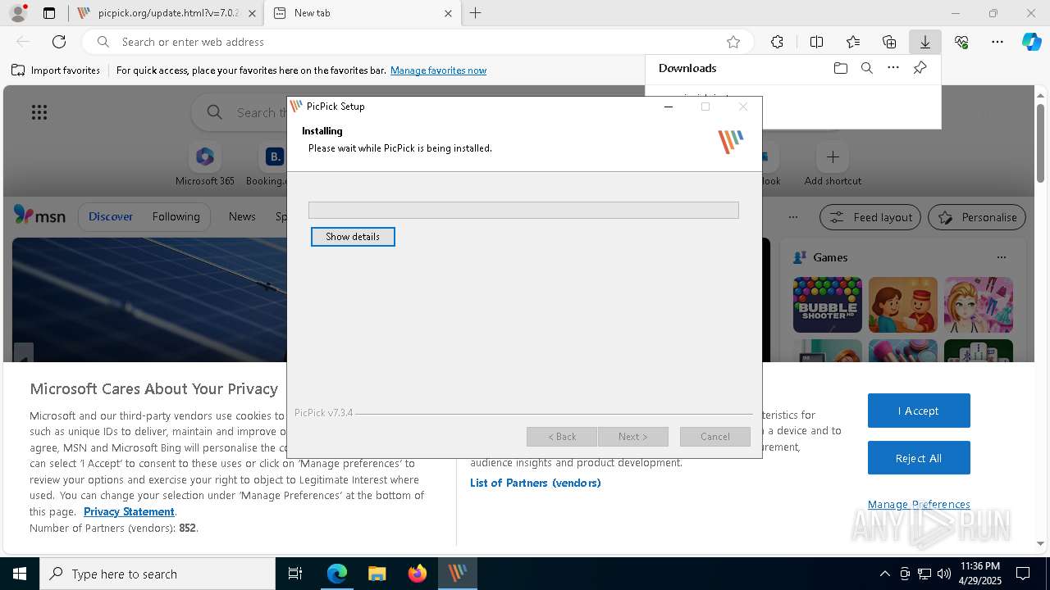Open the Favorites list icon
This screenshot has width=1050, height=590.
point(853,42)
